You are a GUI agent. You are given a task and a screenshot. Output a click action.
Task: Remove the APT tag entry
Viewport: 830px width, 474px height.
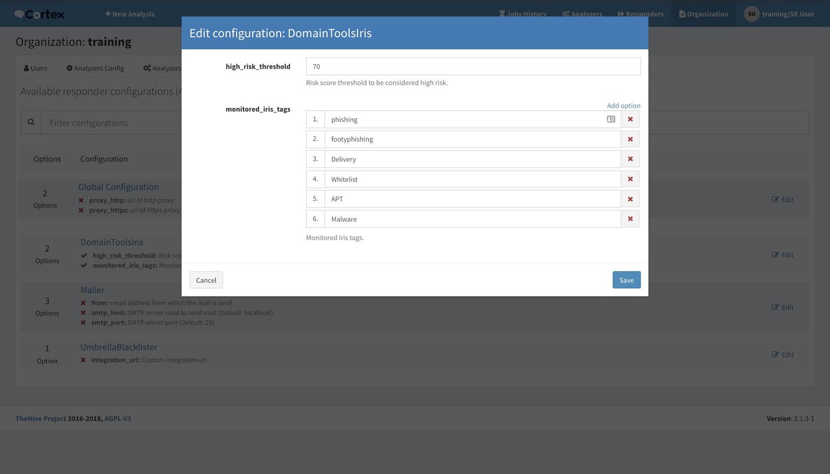pos(630,199)
